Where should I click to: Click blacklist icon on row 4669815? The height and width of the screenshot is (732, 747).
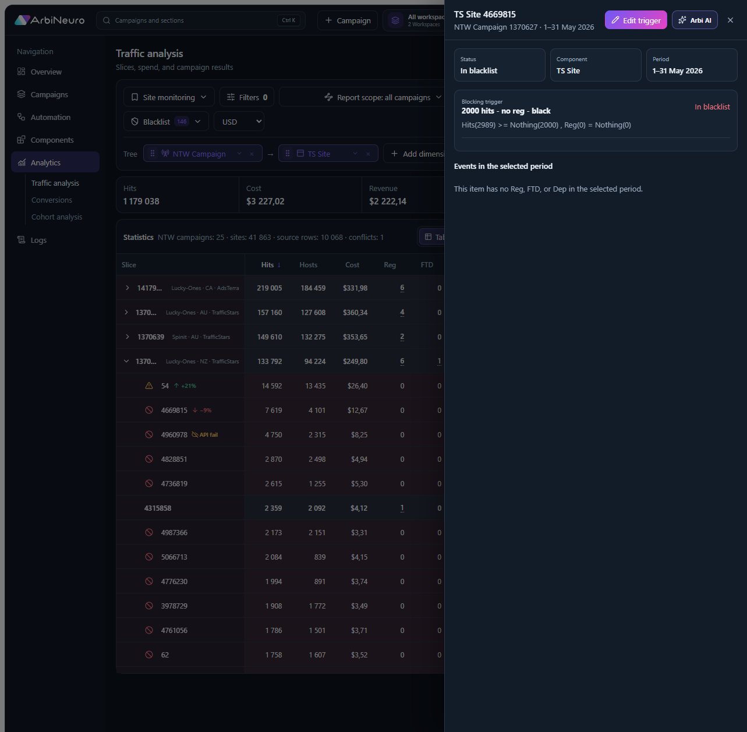(x=149, y=410)
